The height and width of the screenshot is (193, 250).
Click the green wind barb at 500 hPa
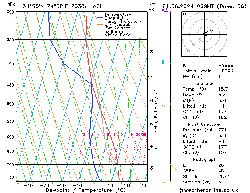(167, 106)
